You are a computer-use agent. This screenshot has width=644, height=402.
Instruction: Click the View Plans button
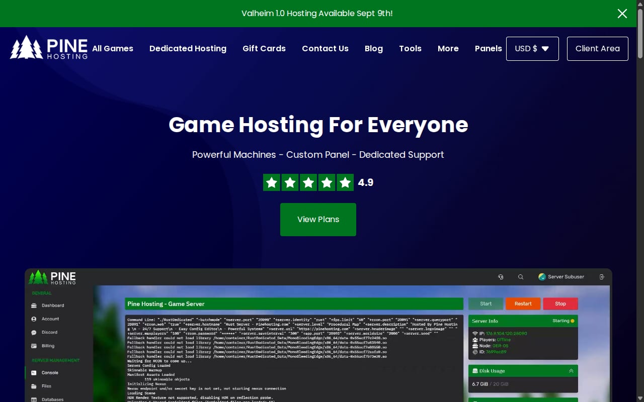pos(318,220)
